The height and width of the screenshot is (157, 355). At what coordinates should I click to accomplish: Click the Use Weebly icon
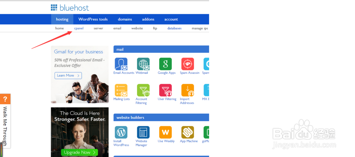point(165,132)
